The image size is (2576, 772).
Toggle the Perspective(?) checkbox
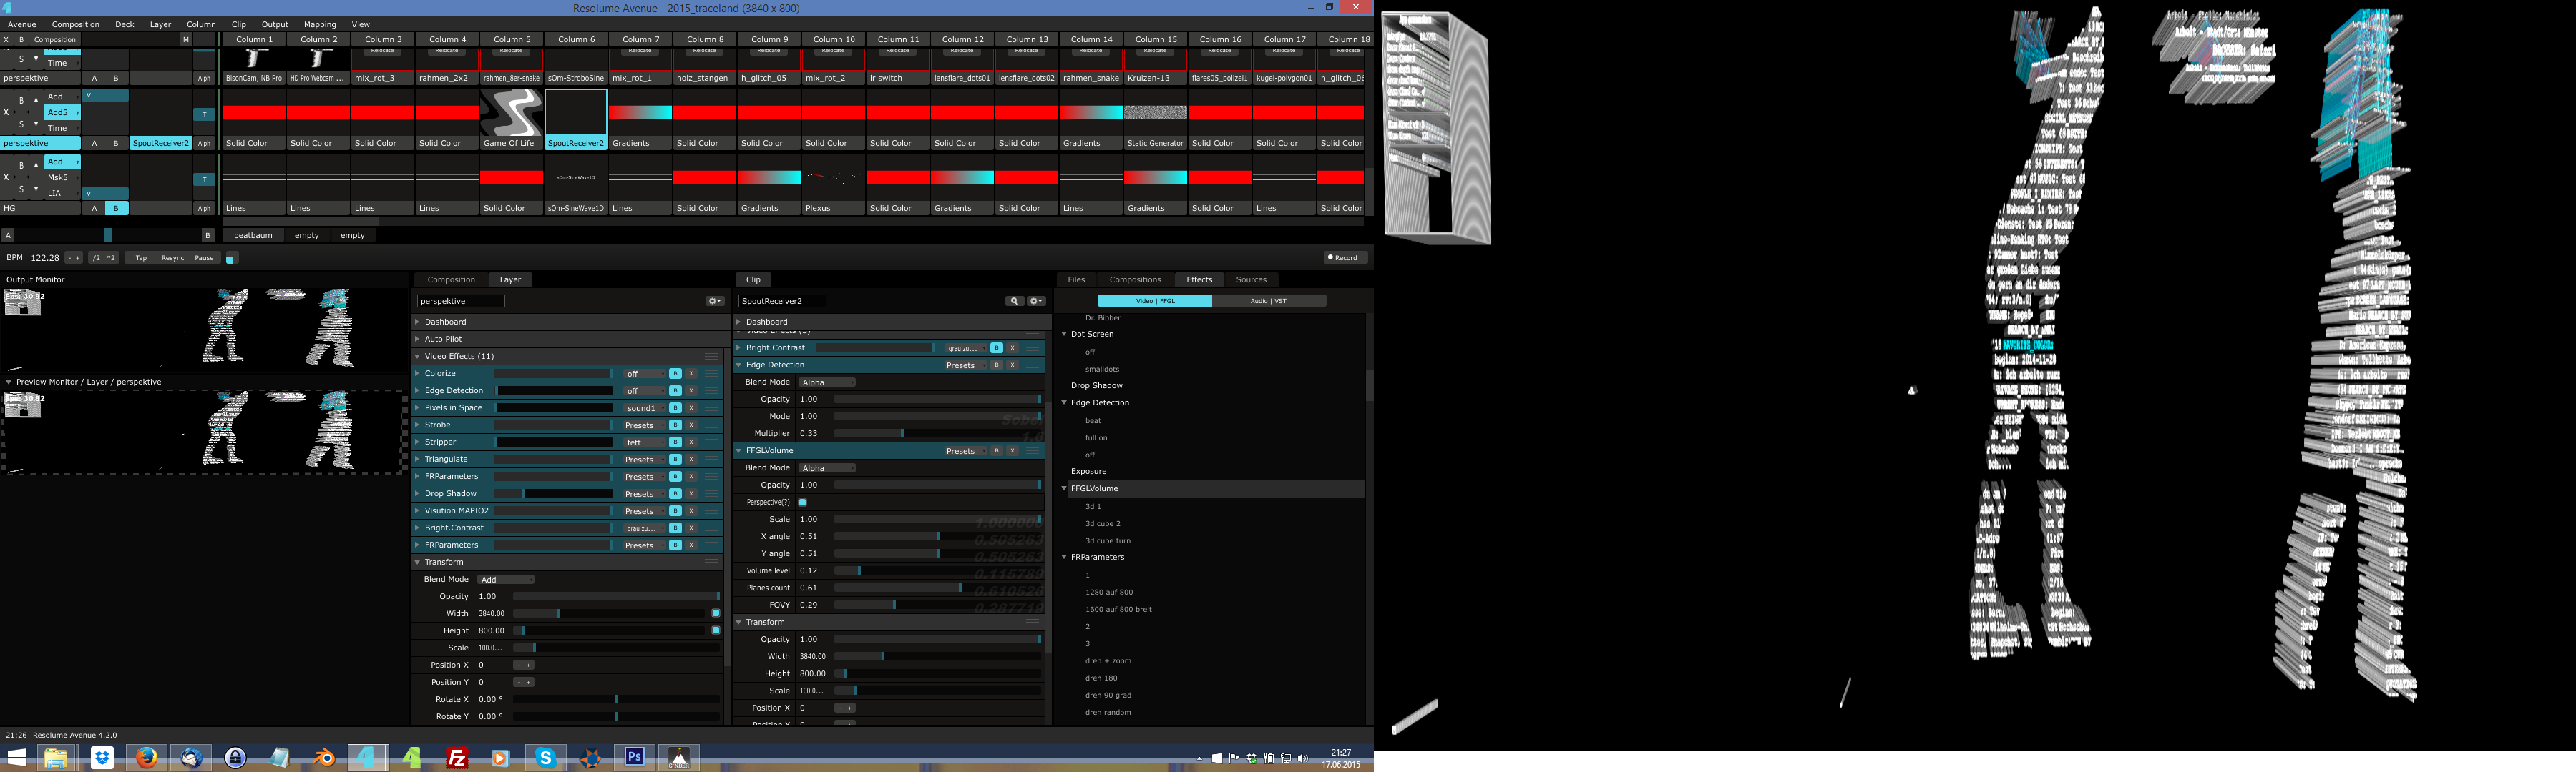pyautogui.click(x=802, y=503)
